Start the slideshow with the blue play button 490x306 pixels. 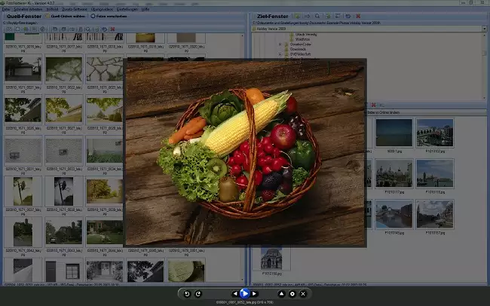pos(245,293)
